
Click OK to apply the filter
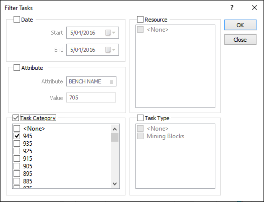[240, 25]
